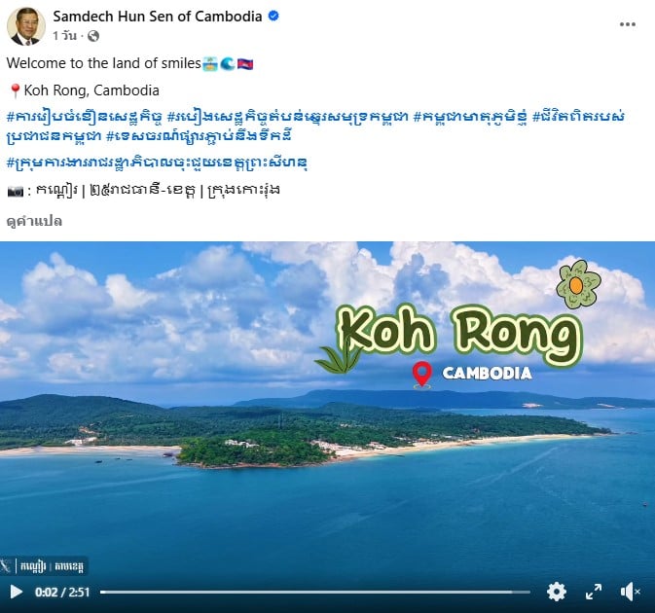Play the Koh Rong video
Image resolution: width=655 pixels, height=613 pixels.
tap(16, 592)
